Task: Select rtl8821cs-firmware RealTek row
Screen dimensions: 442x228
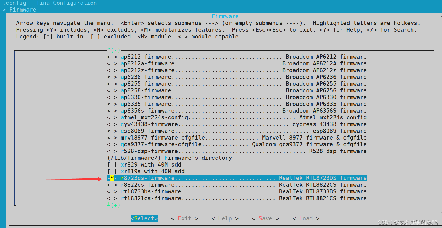Action: click(x=237, y=199)
